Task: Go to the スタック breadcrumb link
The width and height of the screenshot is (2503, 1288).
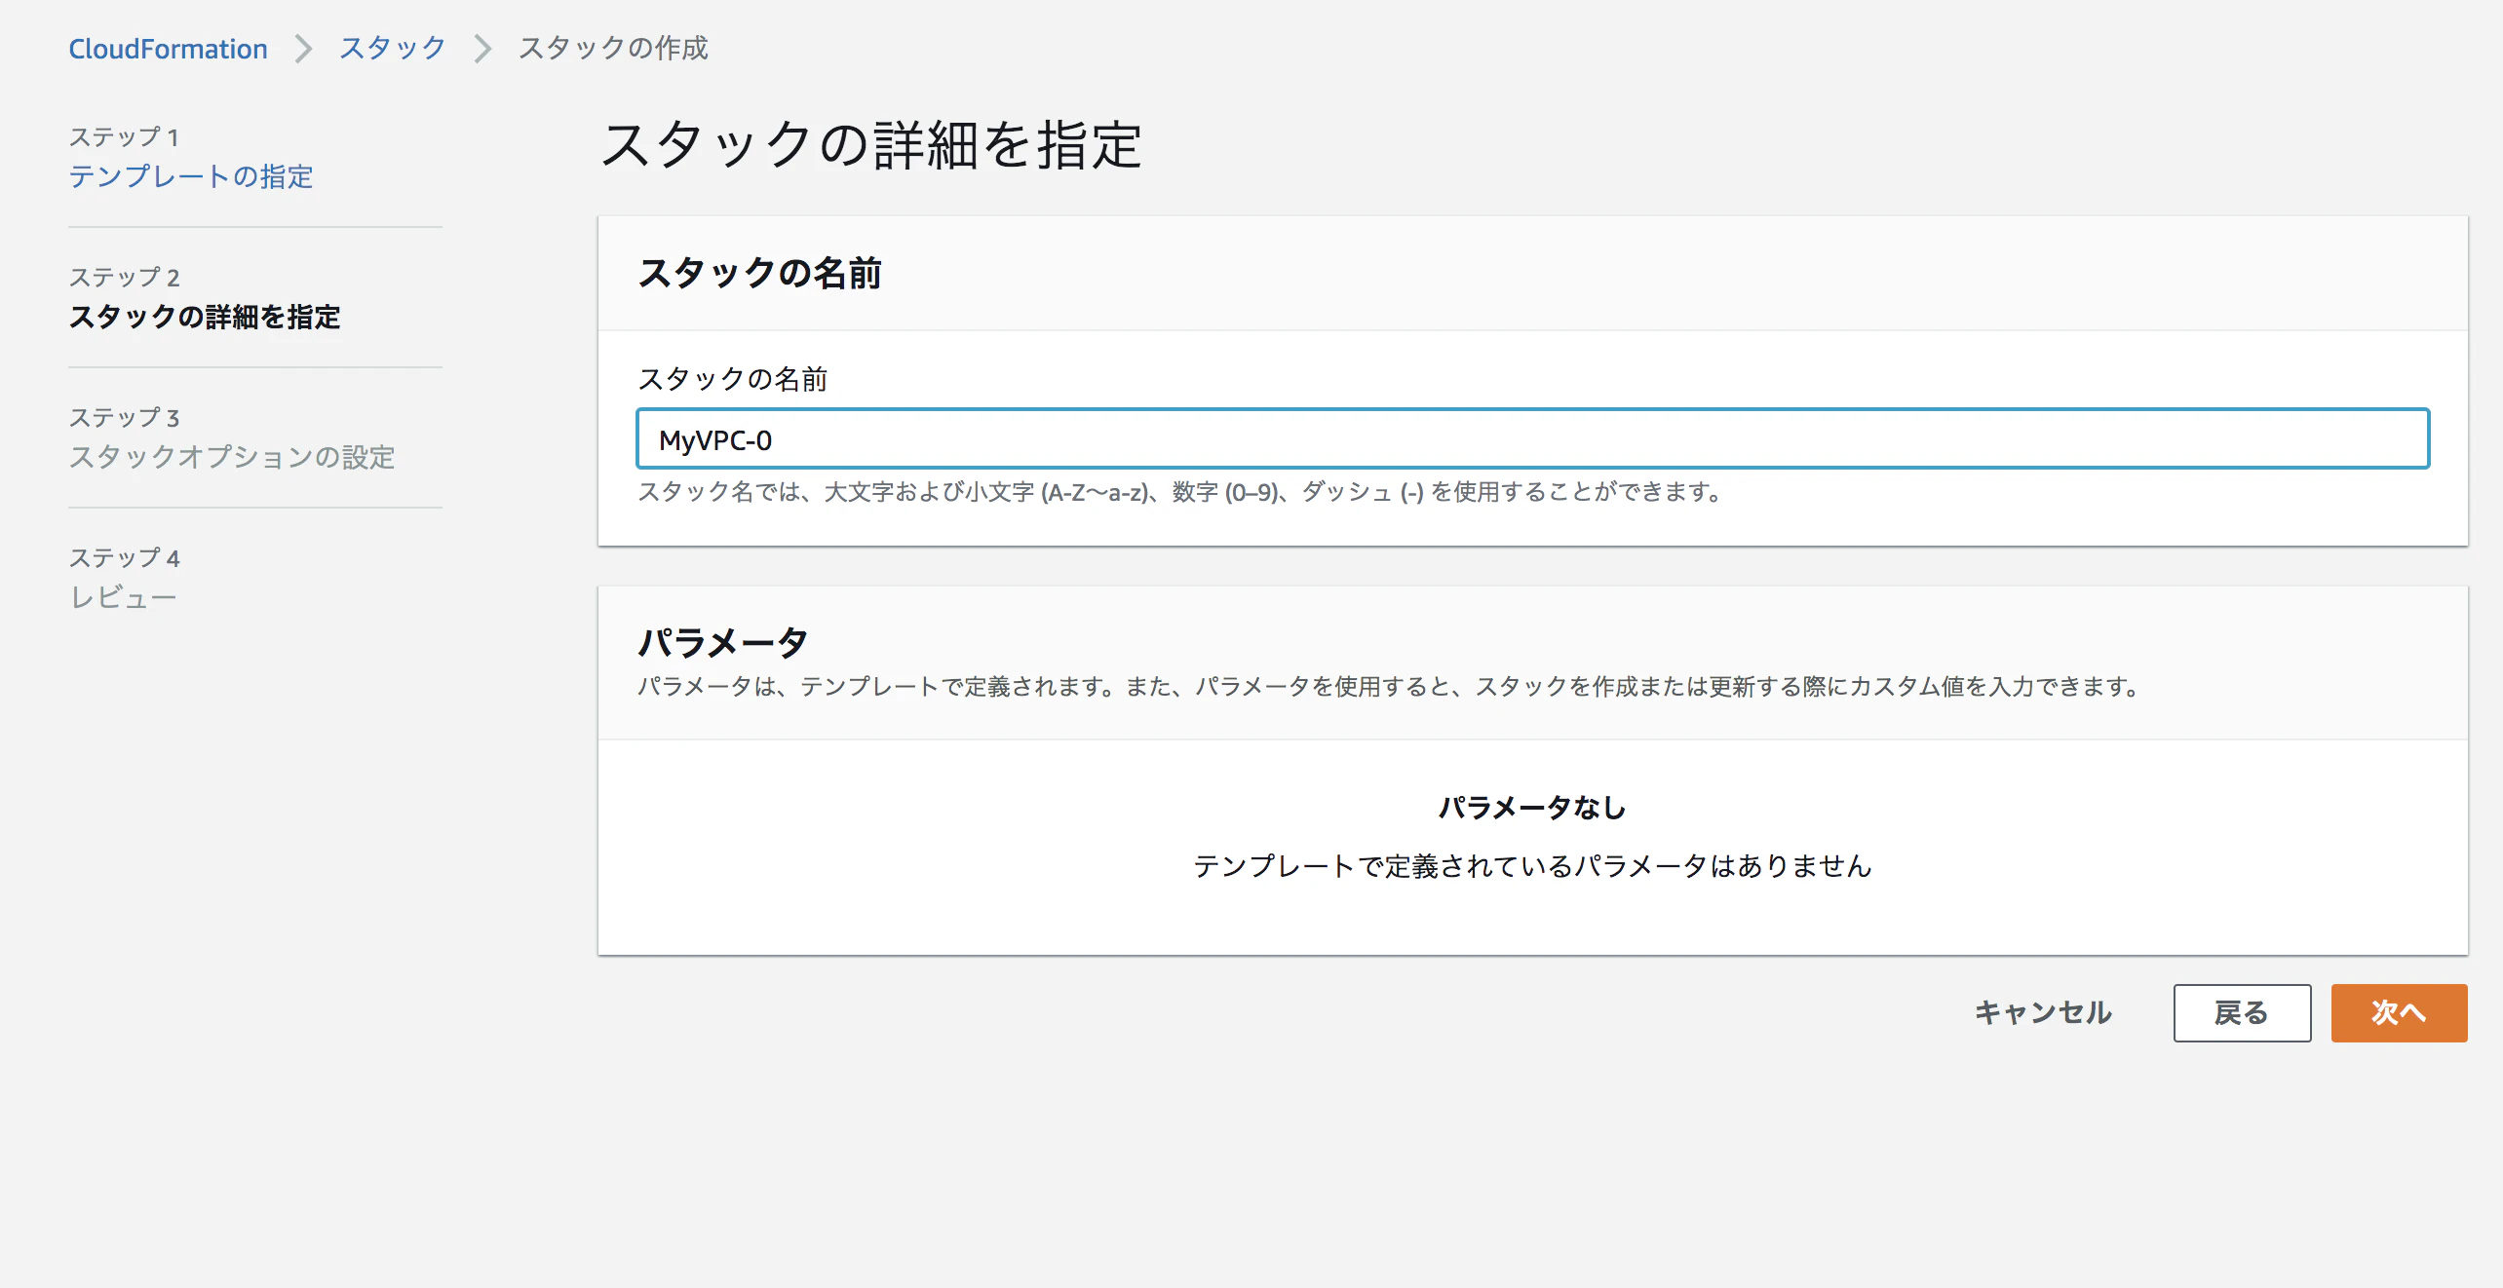Action: 392,49
